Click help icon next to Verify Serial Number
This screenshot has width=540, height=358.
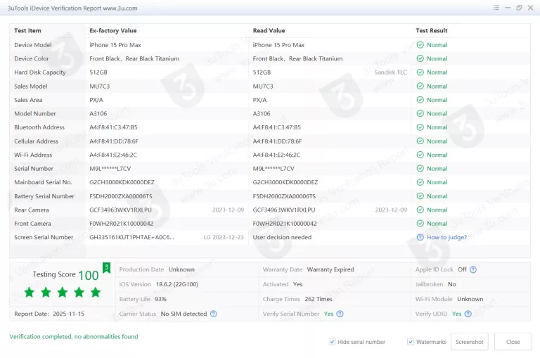pyautogui.click(x=340, y=314)
